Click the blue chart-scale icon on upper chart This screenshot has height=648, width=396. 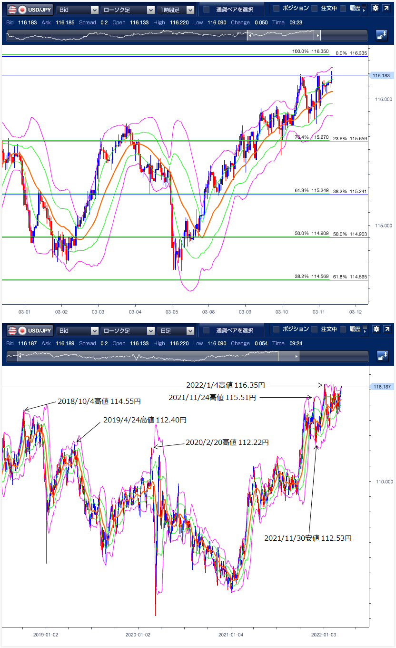click(381, 35)
